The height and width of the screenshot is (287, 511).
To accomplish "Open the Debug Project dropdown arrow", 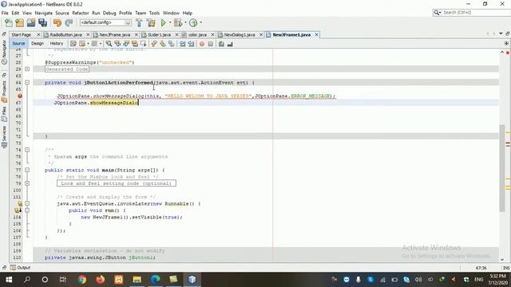I will click(185, 23).
